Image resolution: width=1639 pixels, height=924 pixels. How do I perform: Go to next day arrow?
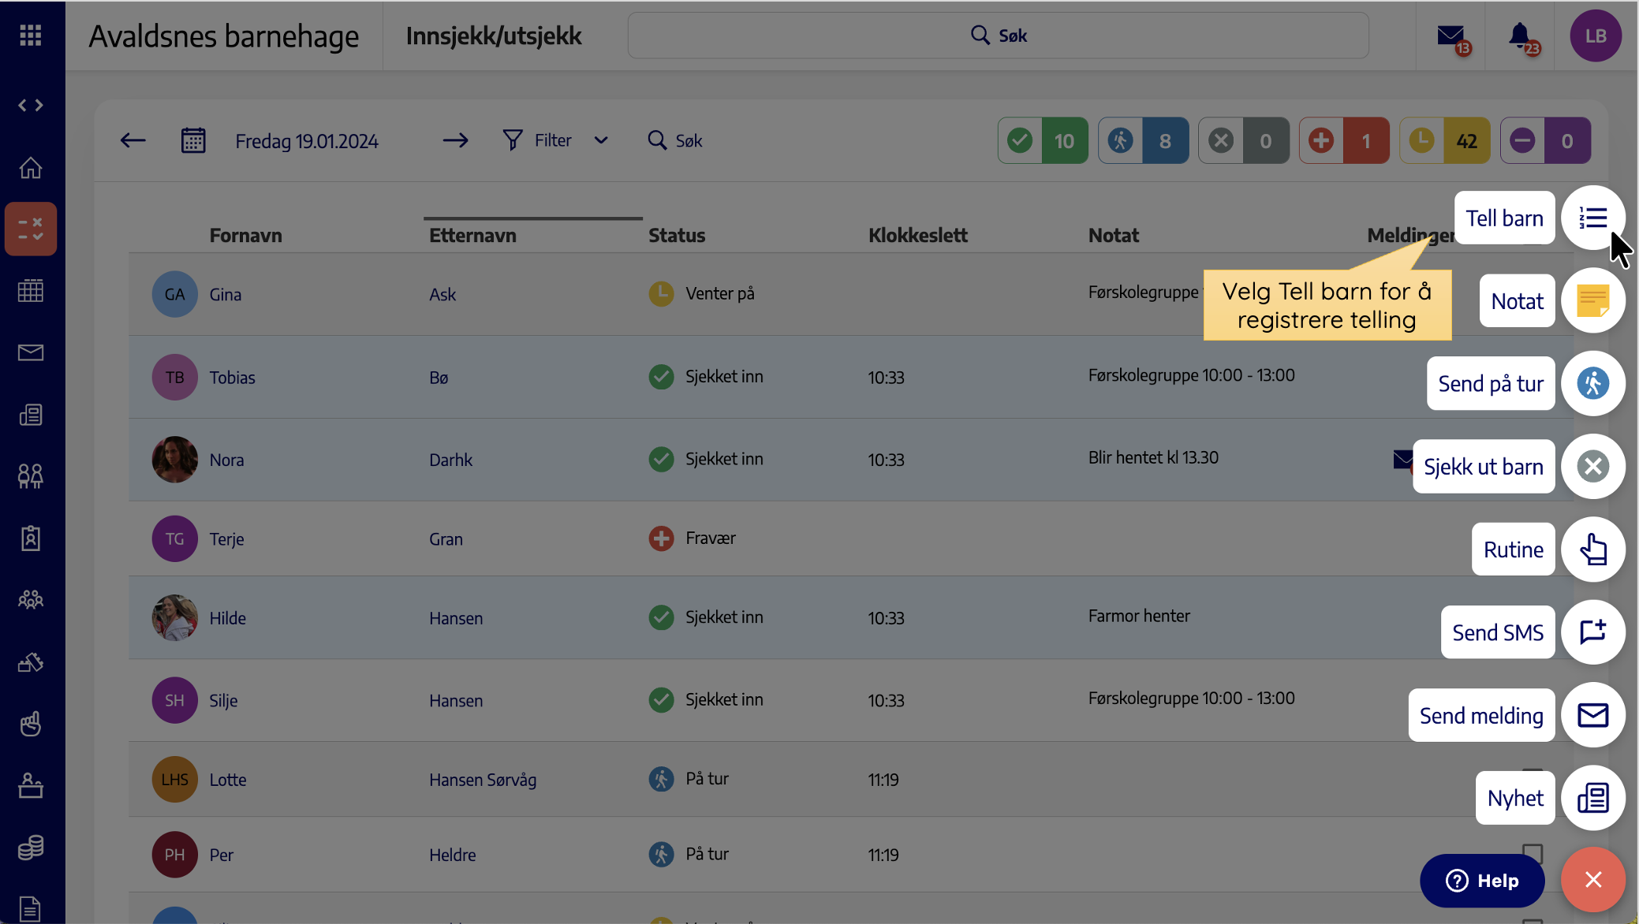455,140
